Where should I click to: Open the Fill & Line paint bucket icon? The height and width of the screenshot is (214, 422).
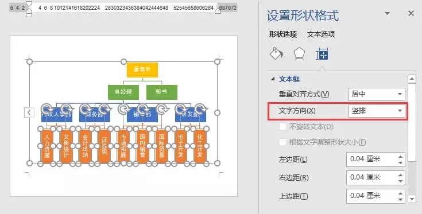click(276, 53)
